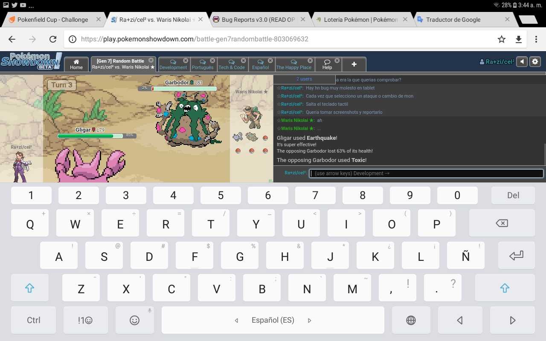Close the Development room tab

186,61
